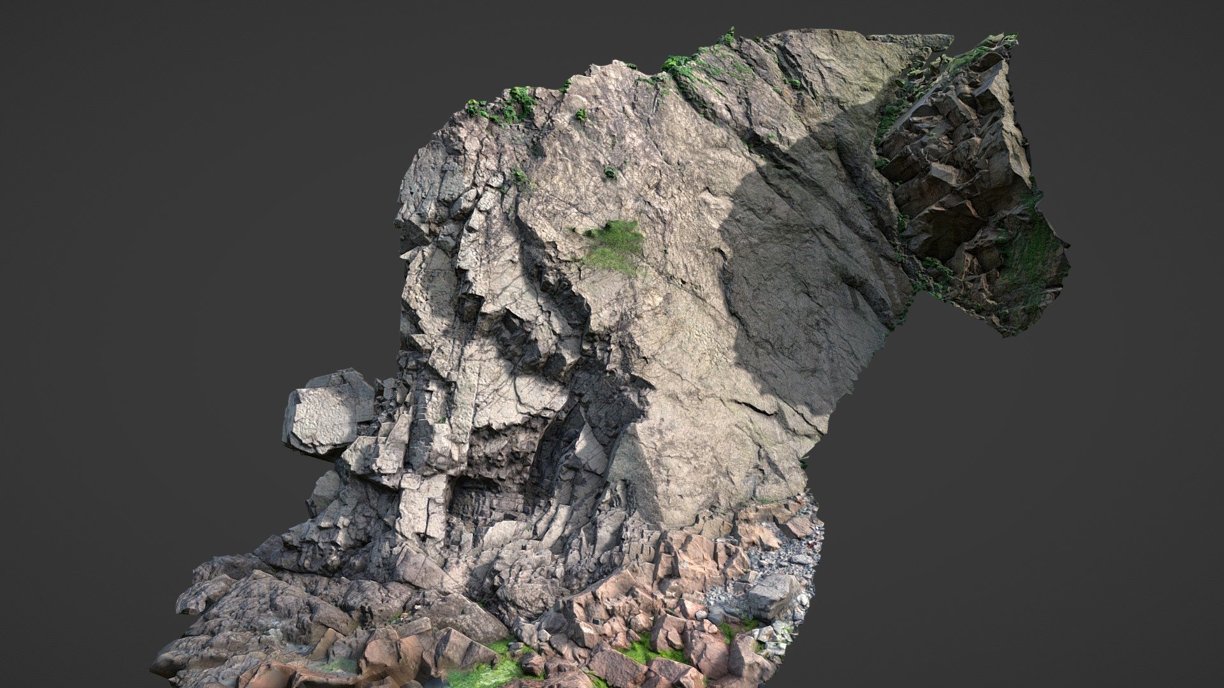Click the large grey rock among gravel
Viewport: 1224px width, 688px height.
click(771, 596)
